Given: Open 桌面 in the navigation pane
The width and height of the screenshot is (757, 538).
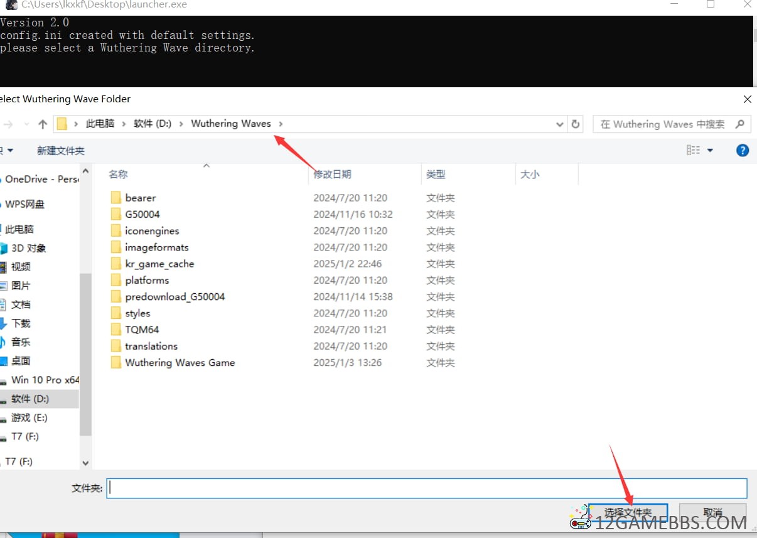Looking at the screenshot, I should tap(21, 361).
